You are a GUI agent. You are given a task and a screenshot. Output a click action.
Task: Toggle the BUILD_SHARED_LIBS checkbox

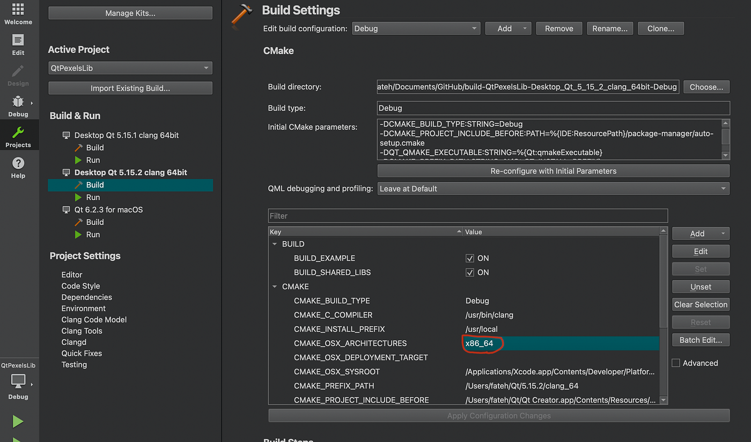tap(470, 273)
